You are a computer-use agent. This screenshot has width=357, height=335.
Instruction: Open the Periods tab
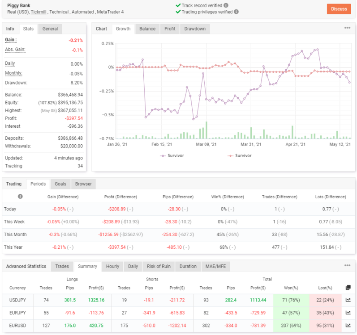38,184
